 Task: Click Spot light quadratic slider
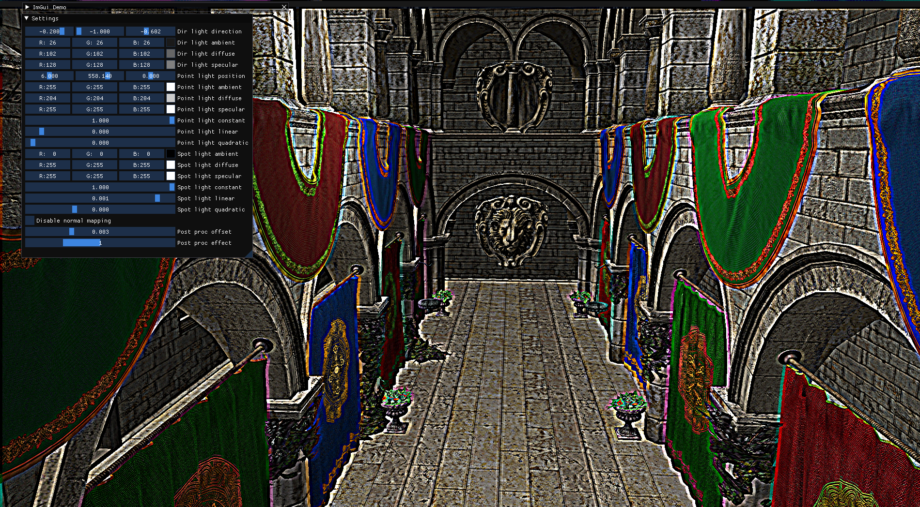point(100,209)
